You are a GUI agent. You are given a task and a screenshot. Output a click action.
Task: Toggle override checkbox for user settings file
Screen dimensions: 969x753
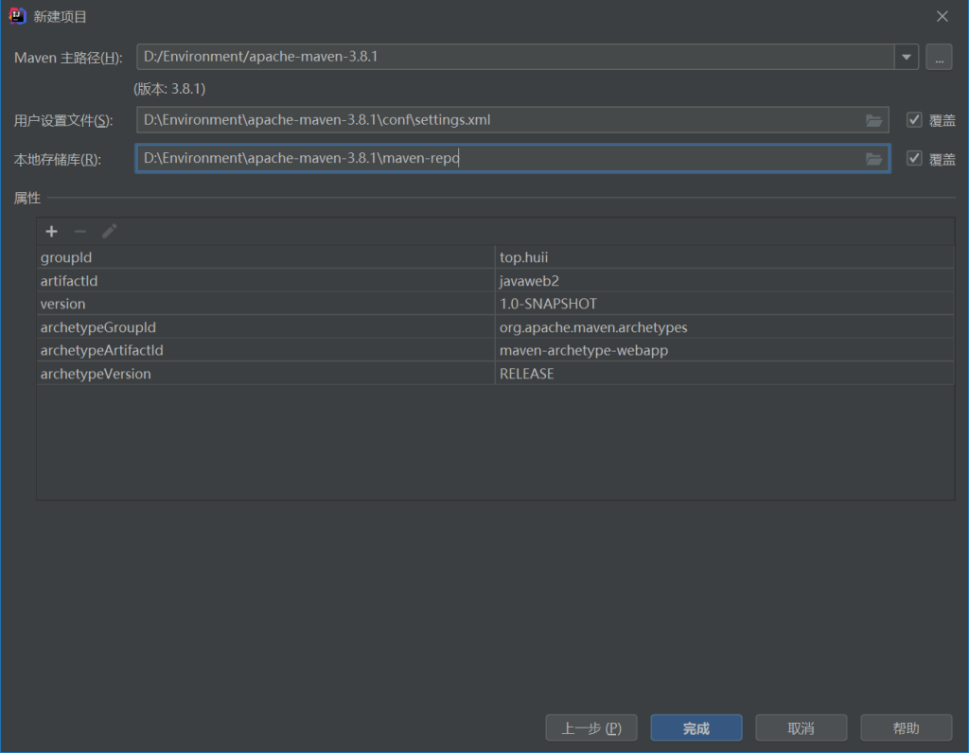pyautogui.click(x=914, y=120)
